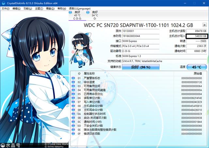Click raw value 00000048426010
Image resolution: width=209 pixels, height=148 pixels.
click(x=192, y=110)
